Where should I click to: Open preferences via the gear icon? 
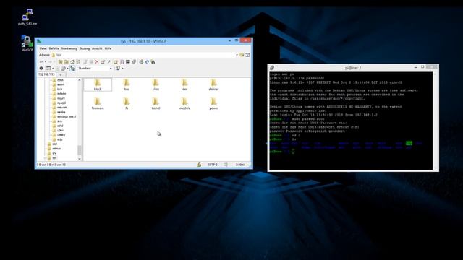point(41,69)
